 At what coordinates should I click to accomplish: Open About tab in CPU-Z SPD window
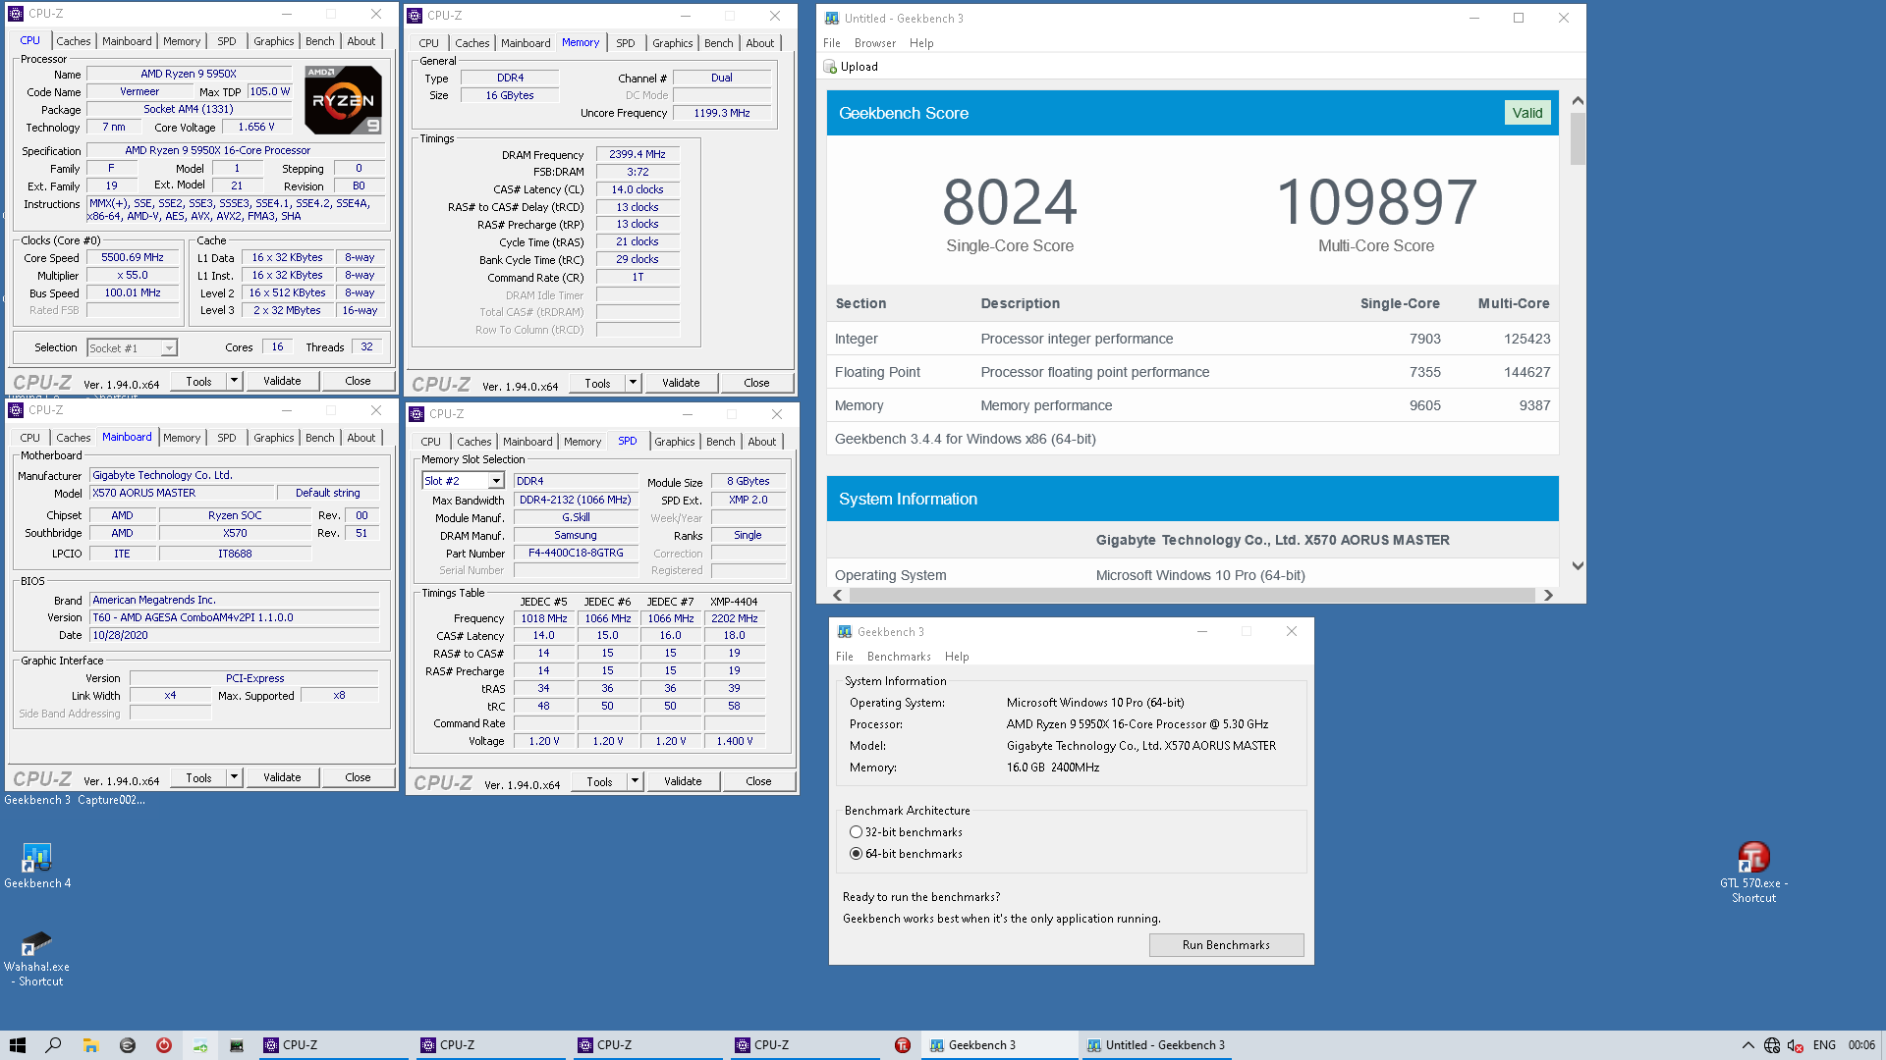[761, 442]
